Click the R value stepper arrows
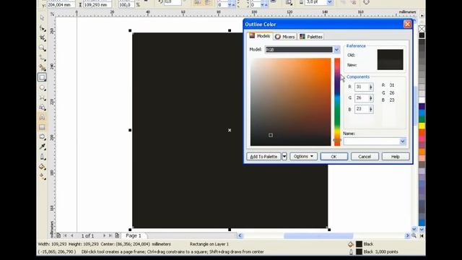Viewport: 462px width, 260px height. 370,87
